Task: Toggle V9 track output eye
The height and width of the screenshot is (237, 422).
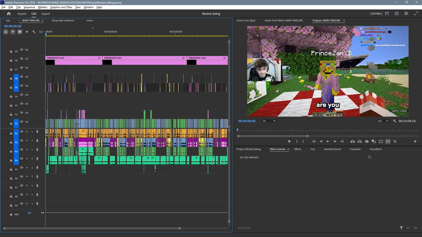Action: pos(27,50)
